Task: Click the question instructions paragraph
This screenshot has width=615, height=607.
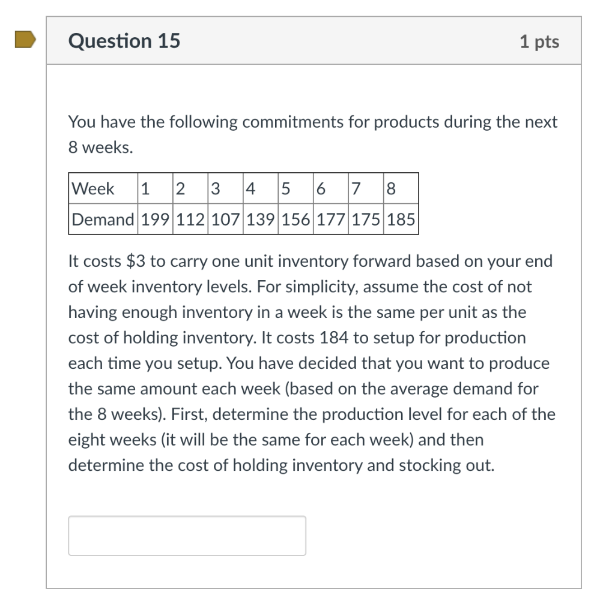Action: (312, 362)
